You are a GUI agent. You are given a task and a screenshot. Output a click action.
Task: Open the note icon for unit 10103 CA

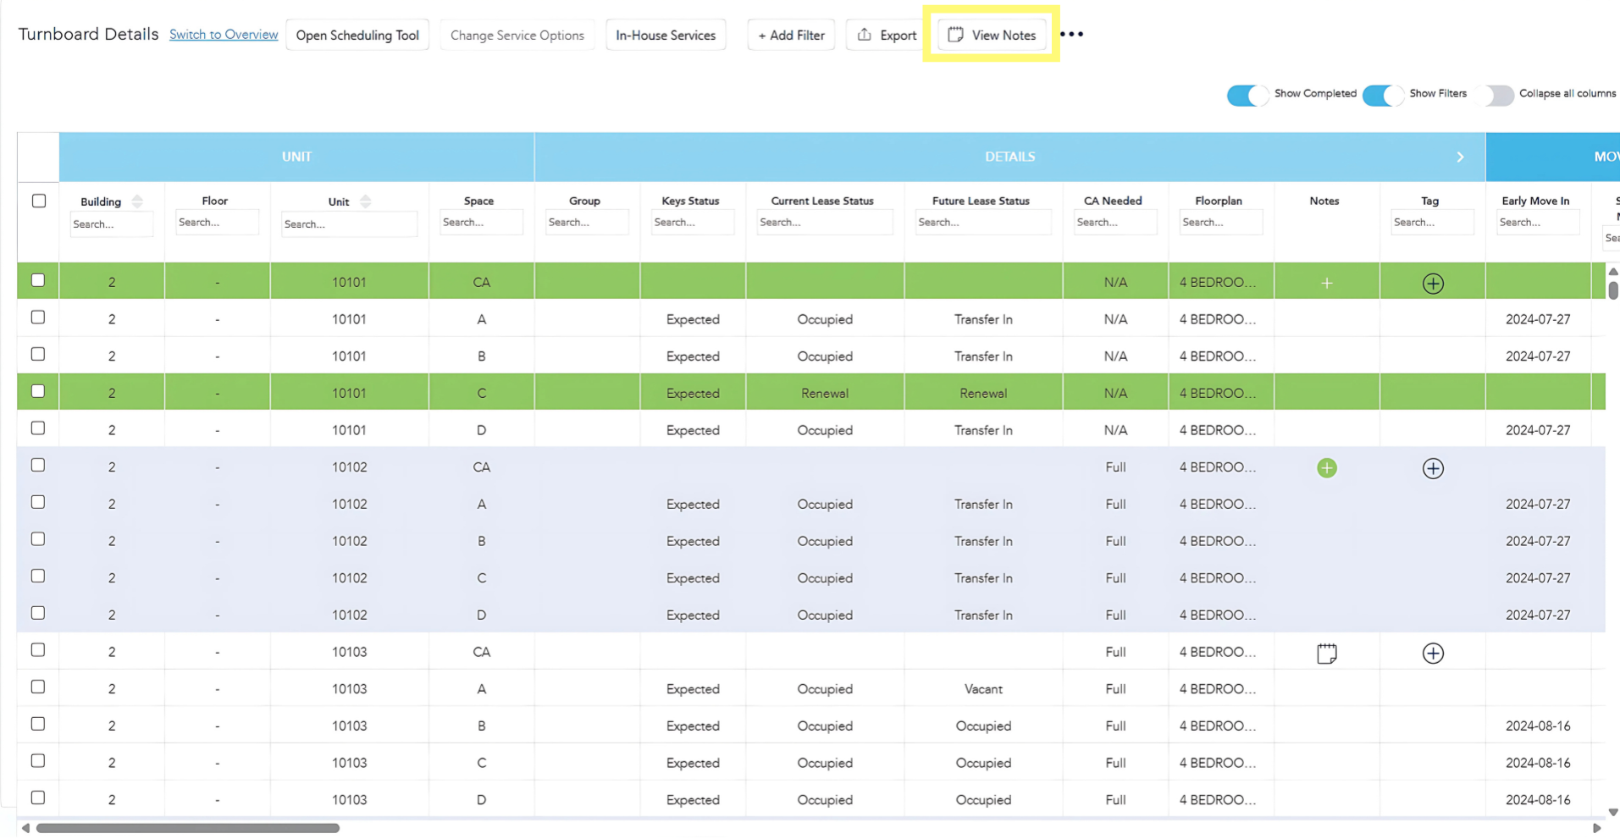tap(1326, 653)
